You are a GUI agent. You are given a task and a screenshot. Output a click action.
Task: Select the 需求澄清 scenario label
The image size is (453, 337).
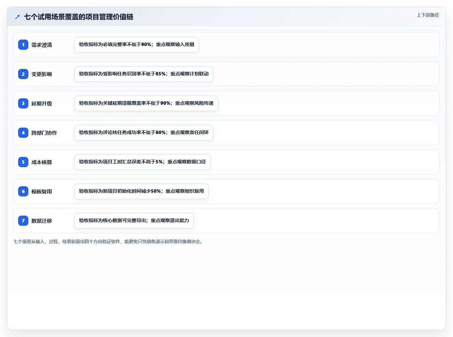pos(42,45)
